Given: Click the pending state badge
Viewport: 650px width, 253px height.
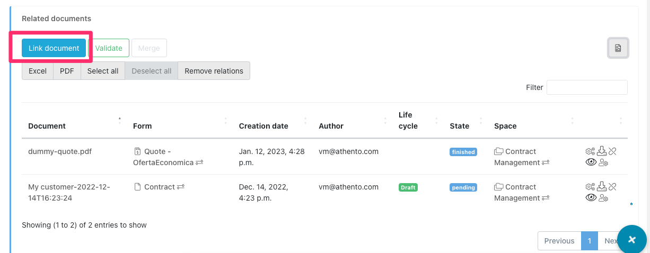Looking at the screenshot, I should (463, 187).
